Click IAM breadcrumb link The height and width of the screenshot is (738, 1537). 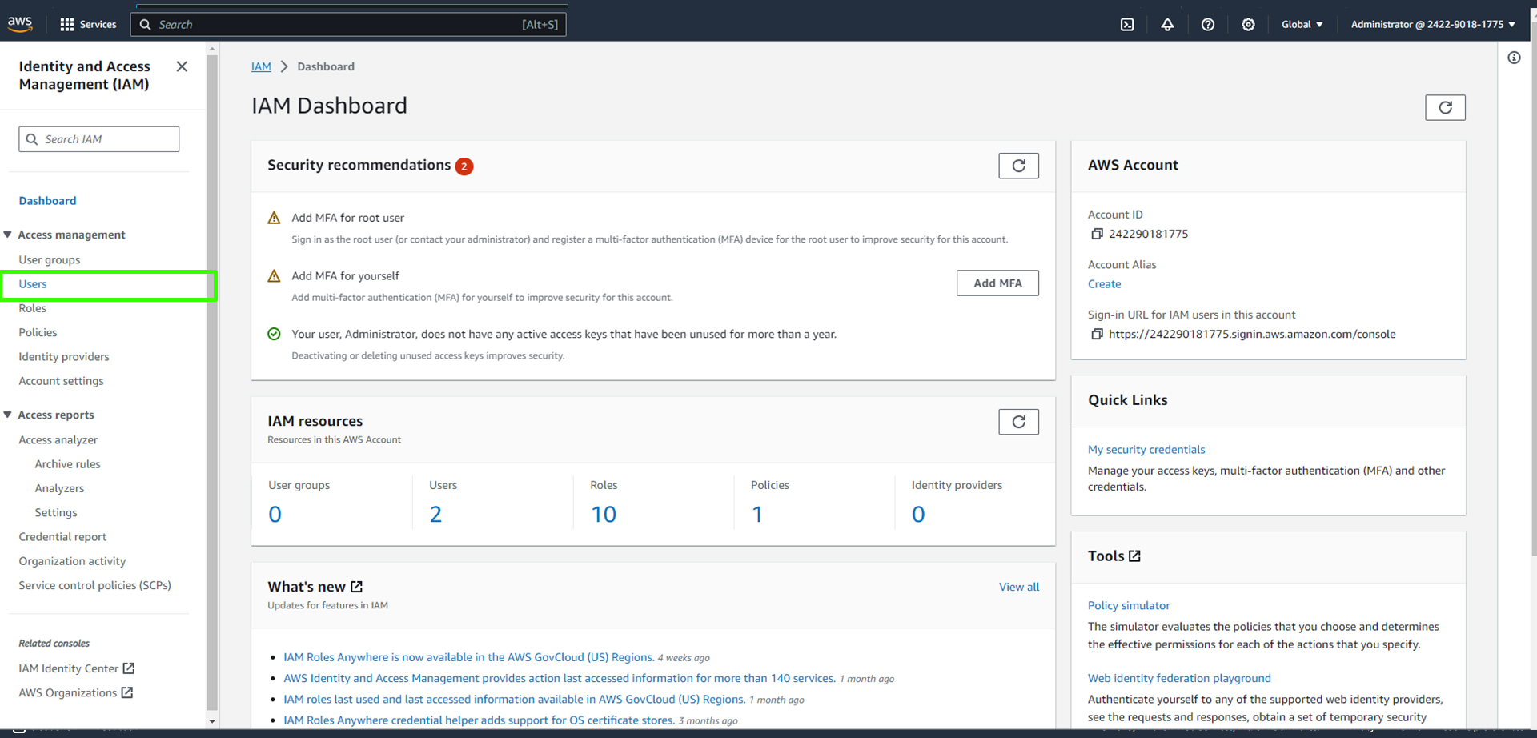pos(261,66)
